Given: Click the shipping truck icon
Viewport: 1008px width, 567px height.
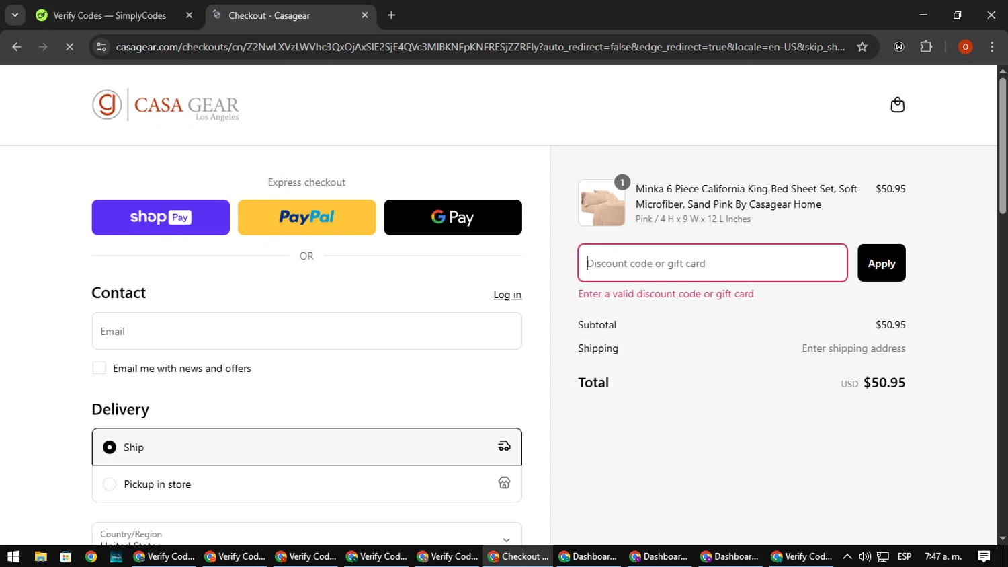Looking at the screenshot, I should pyautogui.click(x=504, y=447).
